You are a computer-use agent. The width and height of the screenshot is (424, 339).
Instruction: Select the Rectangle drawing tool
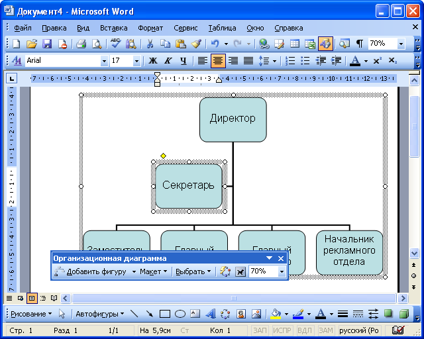point(165,313)
